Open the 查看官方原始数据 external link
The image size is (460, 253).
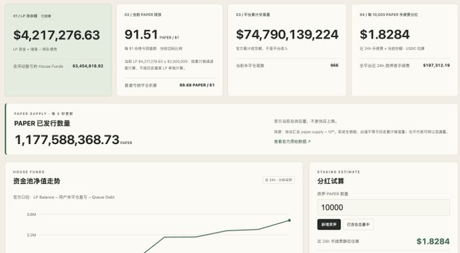(x=292, y=141)
